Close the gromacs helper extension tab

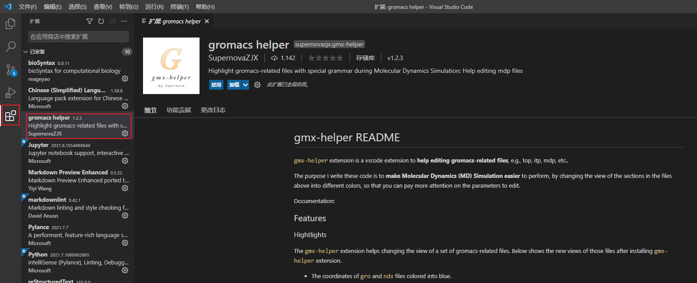207,21
